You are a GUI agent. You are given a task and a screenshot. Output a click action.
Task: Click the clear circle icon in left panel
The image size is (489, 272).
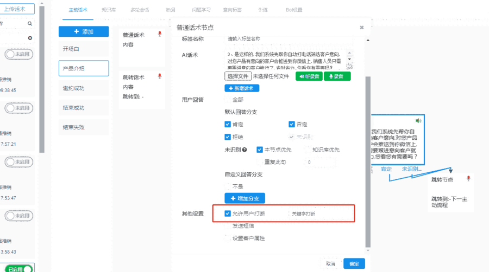[x=29, y=38]
